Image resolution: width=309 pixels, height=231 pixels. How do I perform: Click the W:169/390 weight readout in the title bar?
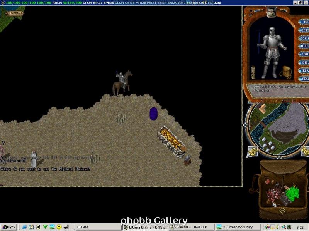[72, 3]
